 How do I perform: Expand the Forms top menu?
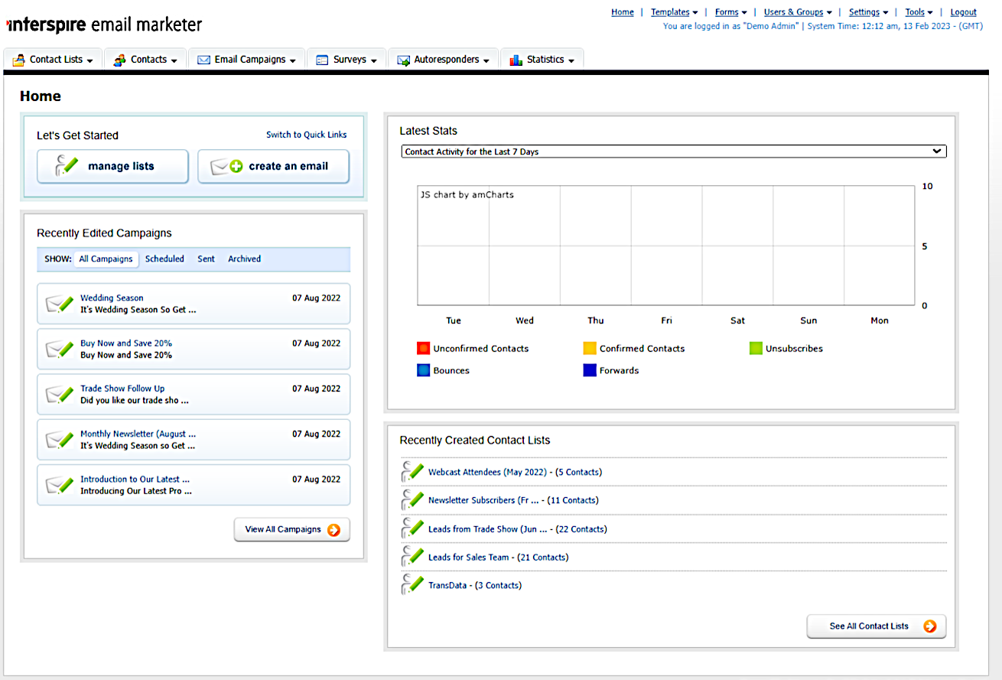click(731, 12)
